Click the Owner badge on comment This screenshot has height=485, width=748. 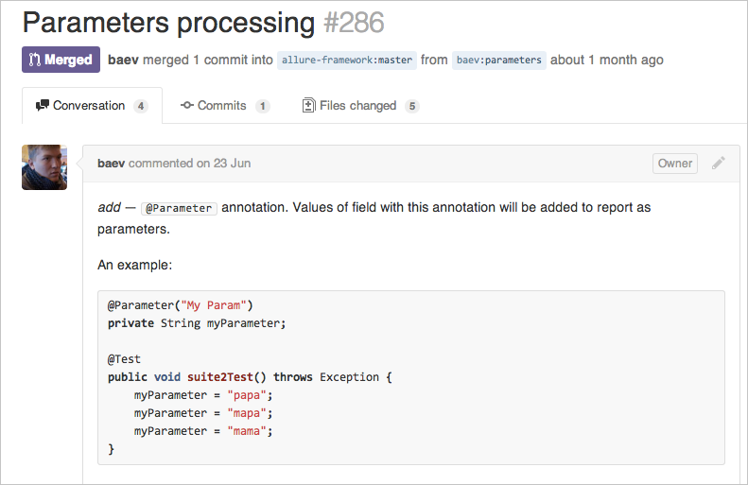(x=674, y=164)
